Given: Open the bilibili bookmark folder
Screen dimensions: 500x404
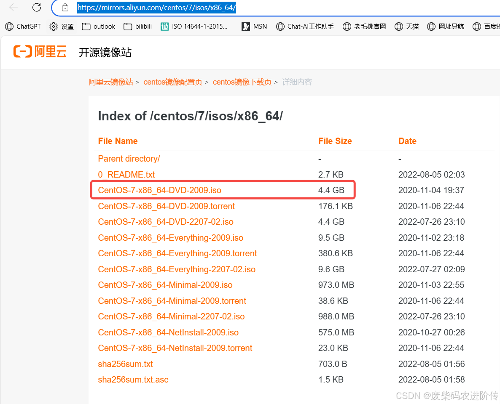Looking at the screenshot, I should [137, 26].
